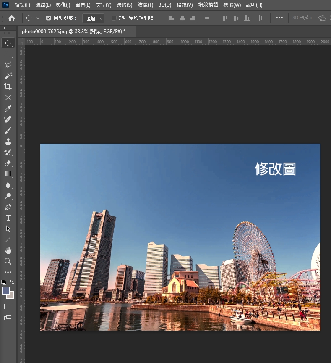Viewport: 331px width, 363px height.
Task: Uncheck the 自動選取 checkbox
Action: pos(48,18)
